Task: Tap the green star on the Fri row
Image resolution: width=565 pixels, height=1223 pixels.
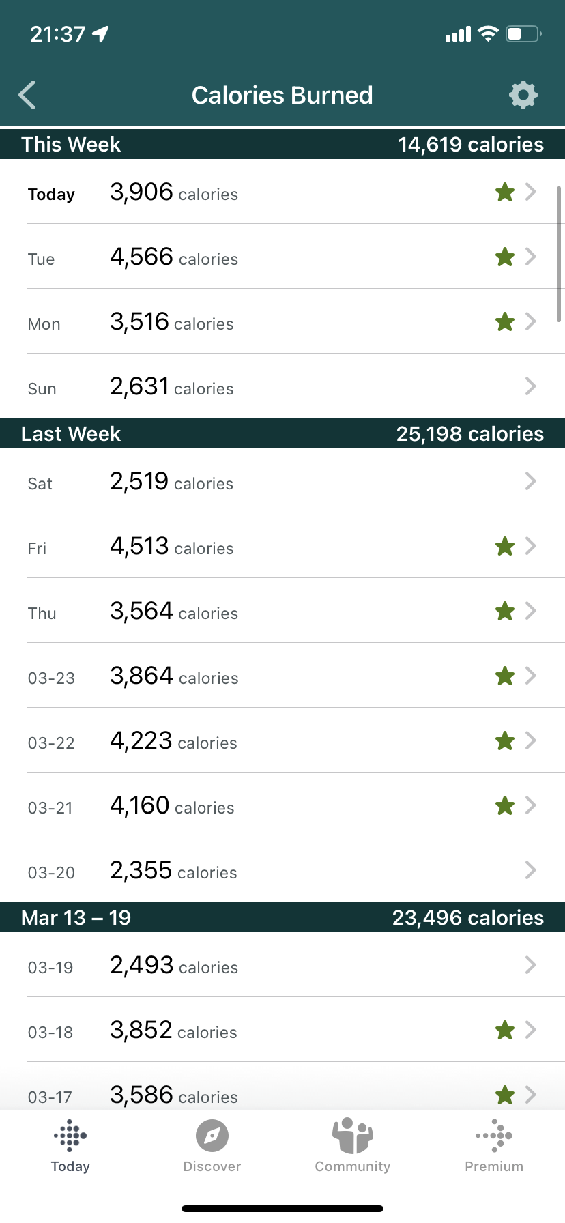Action: [x=505, y=547]
